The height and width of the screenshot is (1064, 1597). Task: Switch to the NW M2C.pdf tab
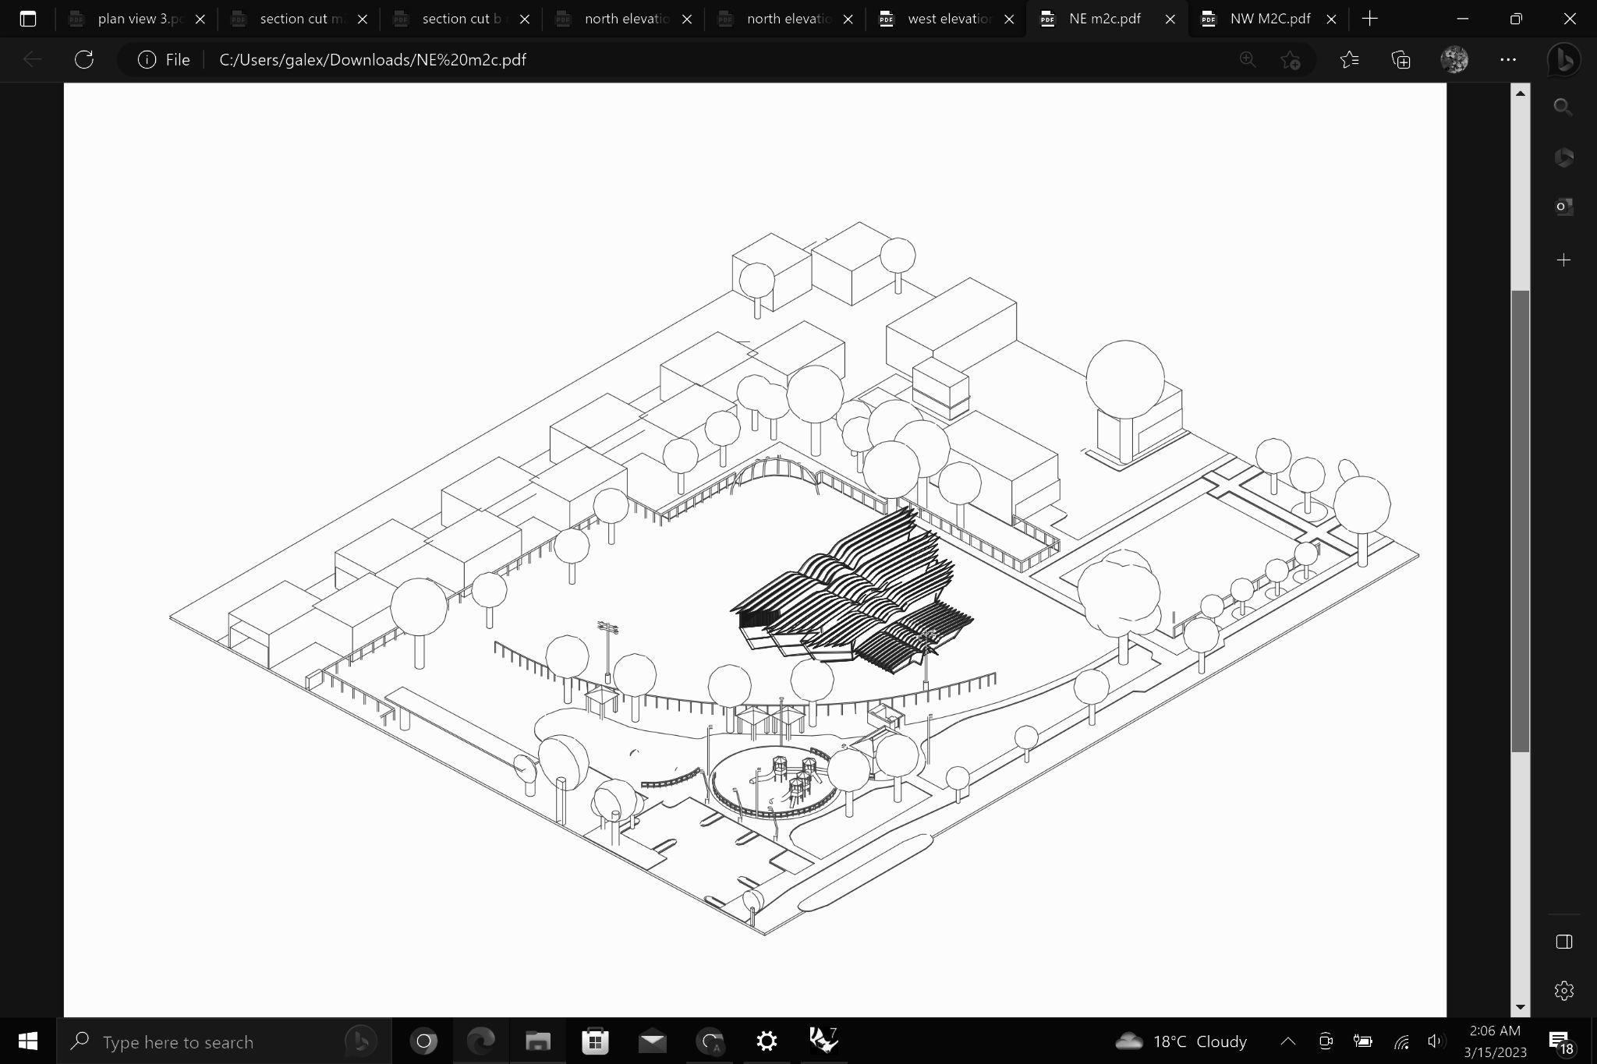(x=1269, y=19)
